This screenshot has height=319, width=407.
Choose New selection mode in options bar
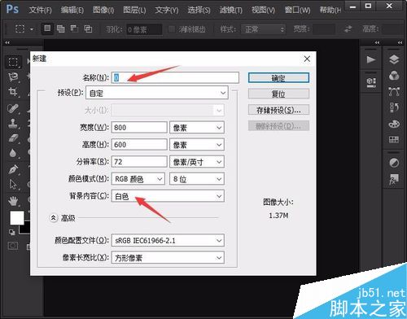point(47,28)
